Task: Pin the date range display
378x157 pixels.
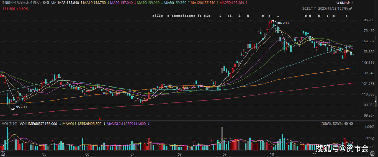Action: coord(351,9)
